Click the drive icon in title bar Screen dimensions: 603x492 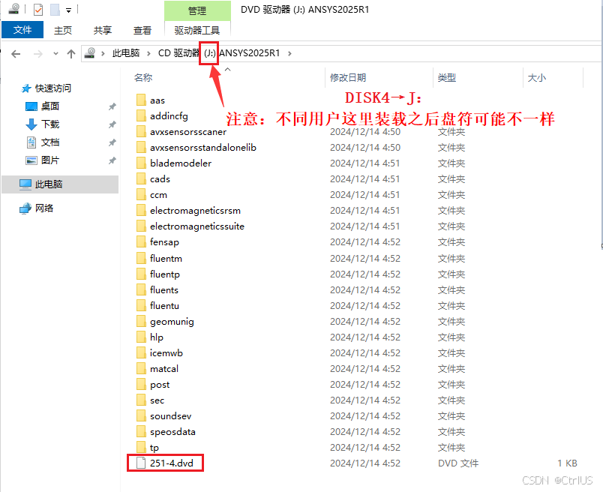pos(13,9)
